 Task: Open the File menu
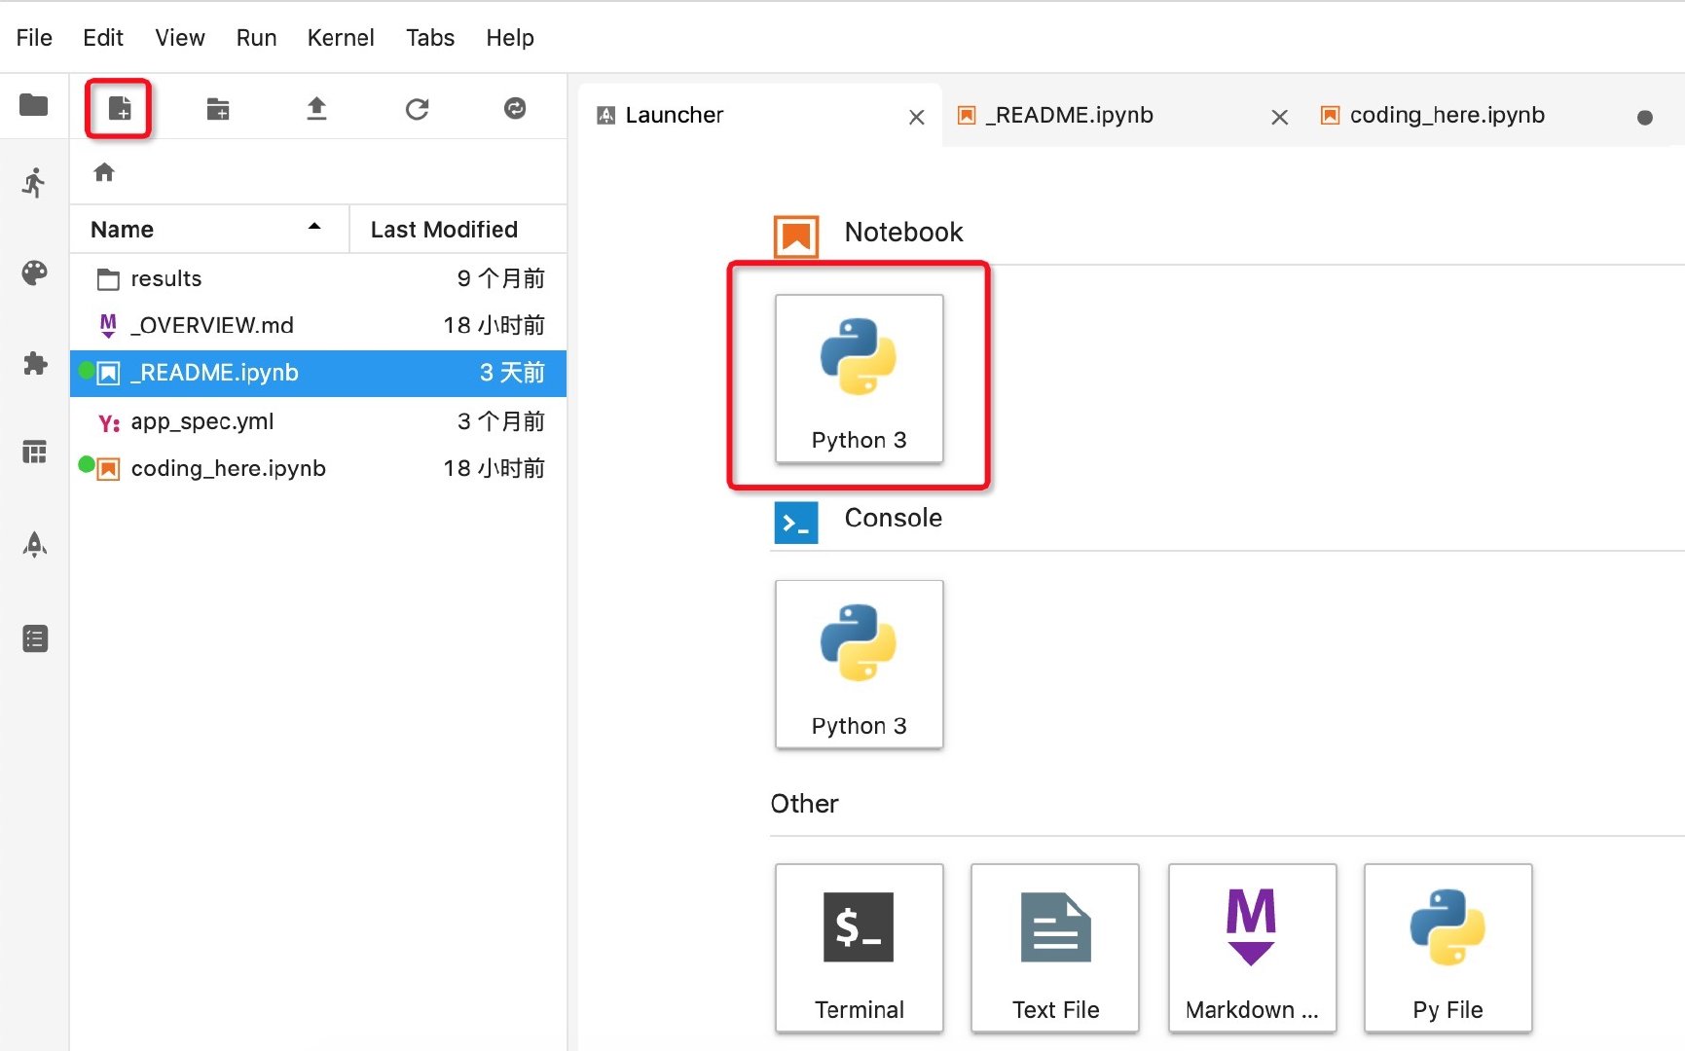point(34,37)
